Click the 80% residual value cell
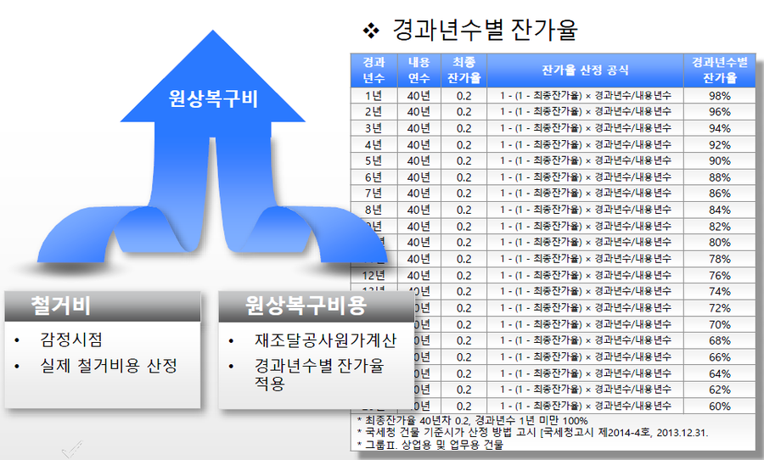The image size is (764, 460). [x=720, y=243]
